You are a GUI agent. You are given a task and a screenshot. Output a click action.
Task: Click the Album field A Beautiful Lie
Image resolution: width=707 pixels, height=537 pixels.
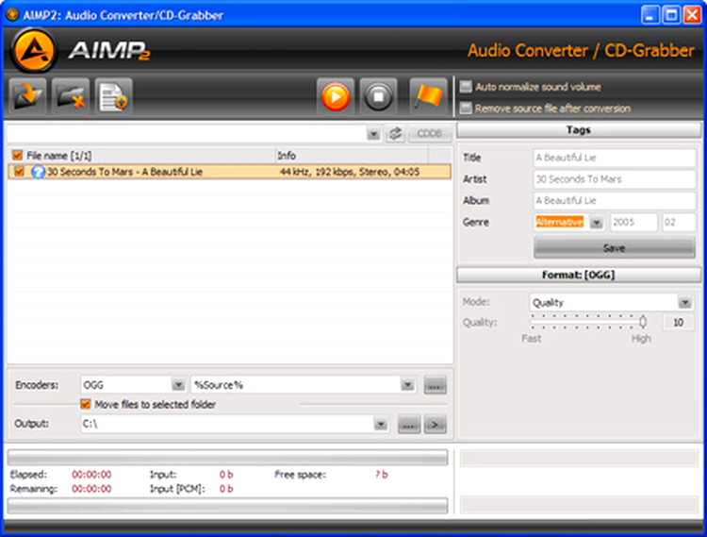[615, 201]
